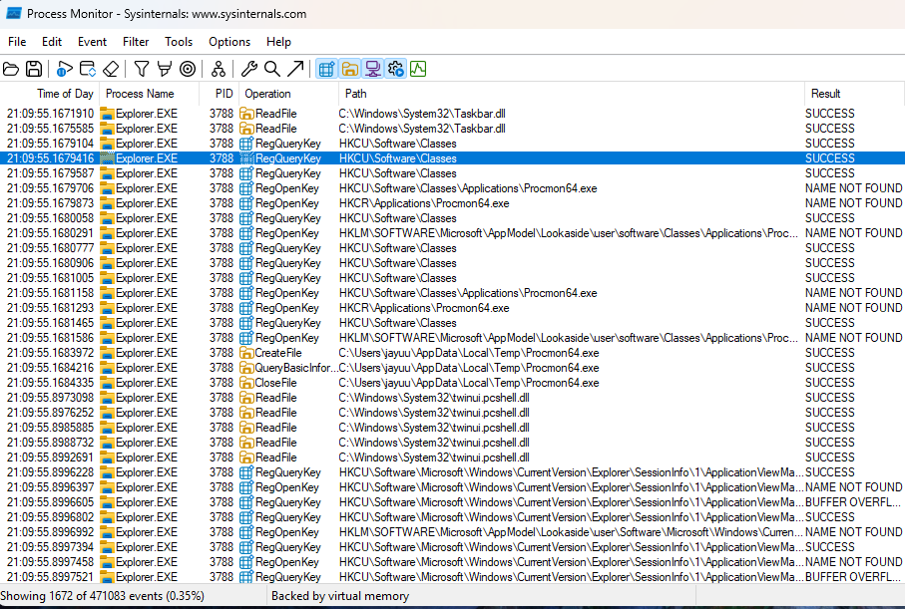Click the Result column header
This screenshot has height=609, width=905.
[x=854, y=94]
